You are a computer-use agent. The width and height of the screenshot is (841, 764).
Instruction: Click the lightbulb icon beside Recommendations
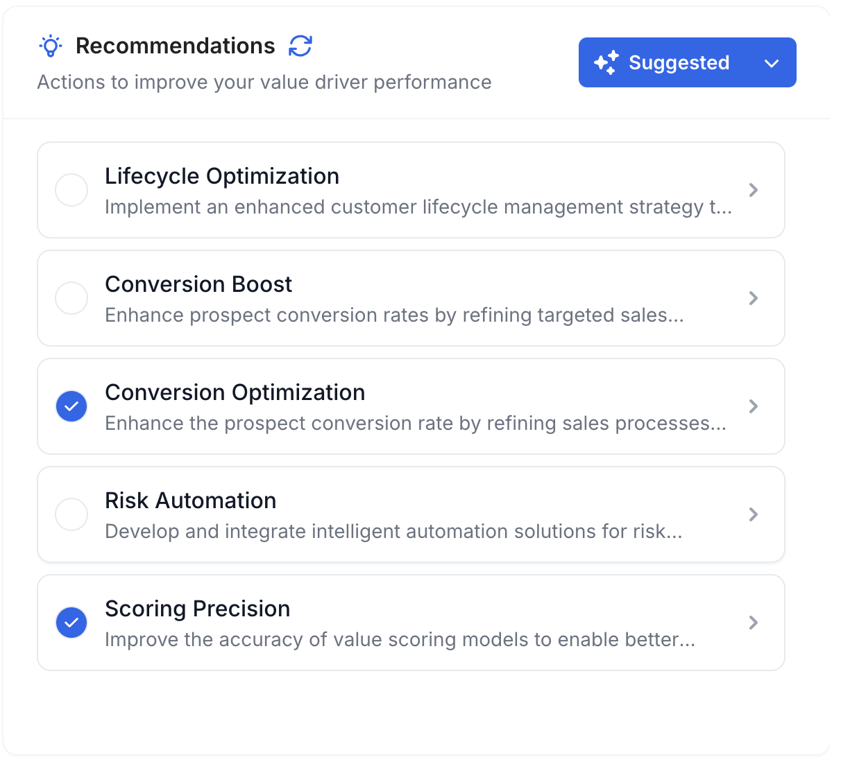point(51,46)
